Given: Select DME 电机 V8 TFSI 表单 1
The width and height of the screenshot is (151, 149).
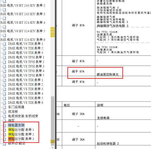Looking at the screenshot, I should 26,57.
